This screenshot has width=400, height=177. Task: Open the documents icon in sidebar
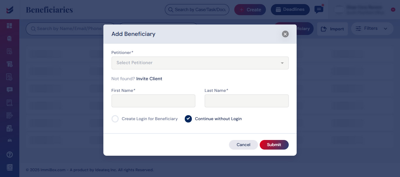9,38
